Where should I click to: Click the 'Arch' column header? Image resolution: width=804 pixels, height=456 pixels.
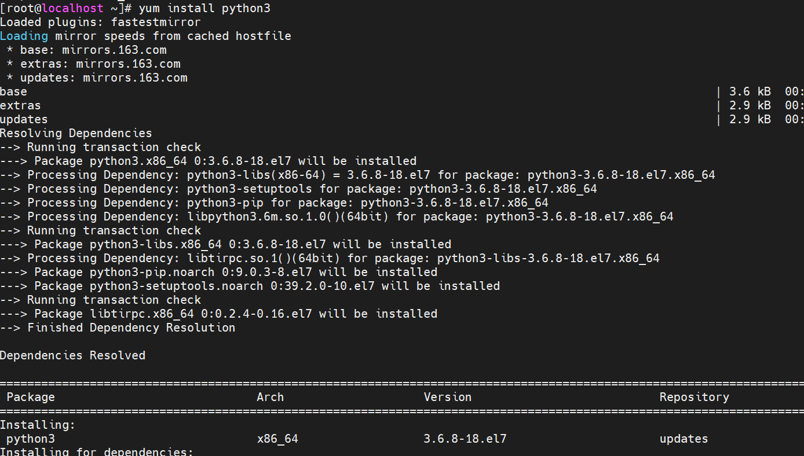pyautogui.click(x=270, y=397)
